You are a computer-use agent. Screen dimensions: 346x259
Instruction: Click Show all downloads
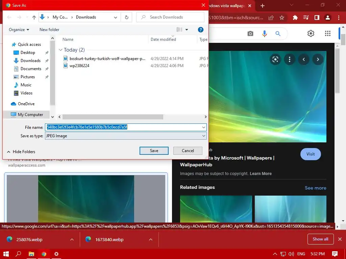(x=320, y=239)
